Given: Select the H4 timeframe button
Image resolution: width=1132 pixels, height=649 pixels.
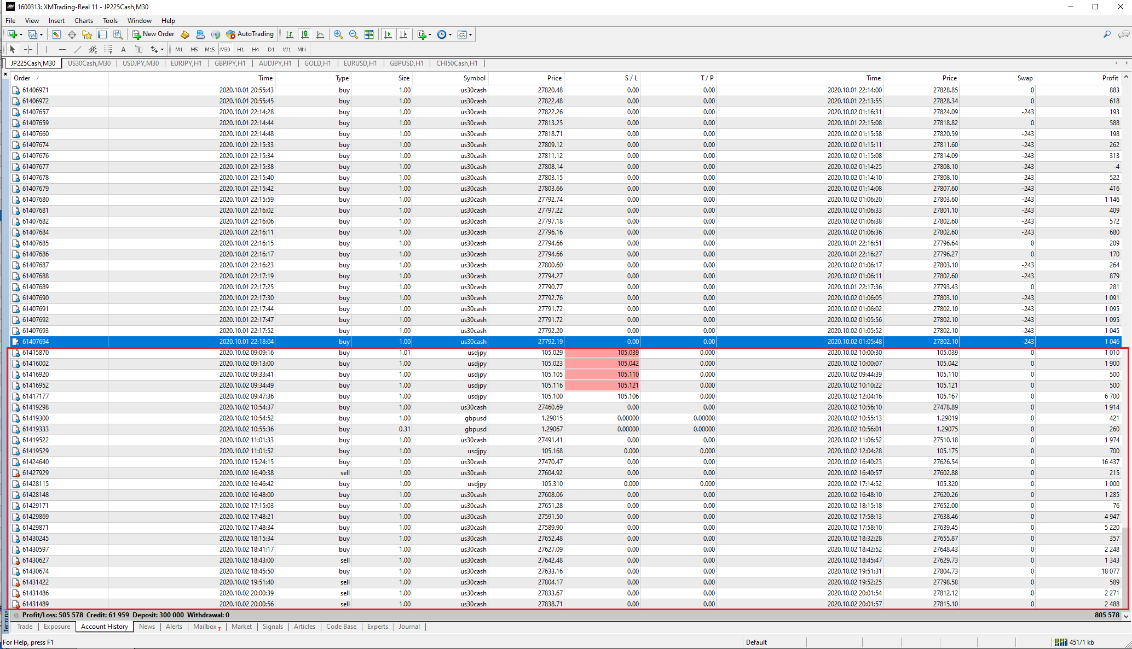Looking at the screenshot, I should (x=256, y=49).
